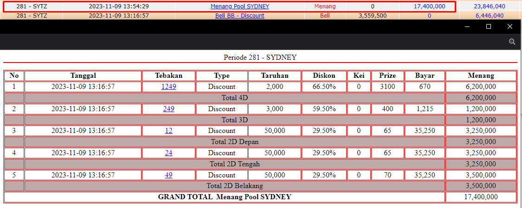This screenshot has height=208, width=522.
Task: Click the No column header
Action: click(x=14, y=76)
